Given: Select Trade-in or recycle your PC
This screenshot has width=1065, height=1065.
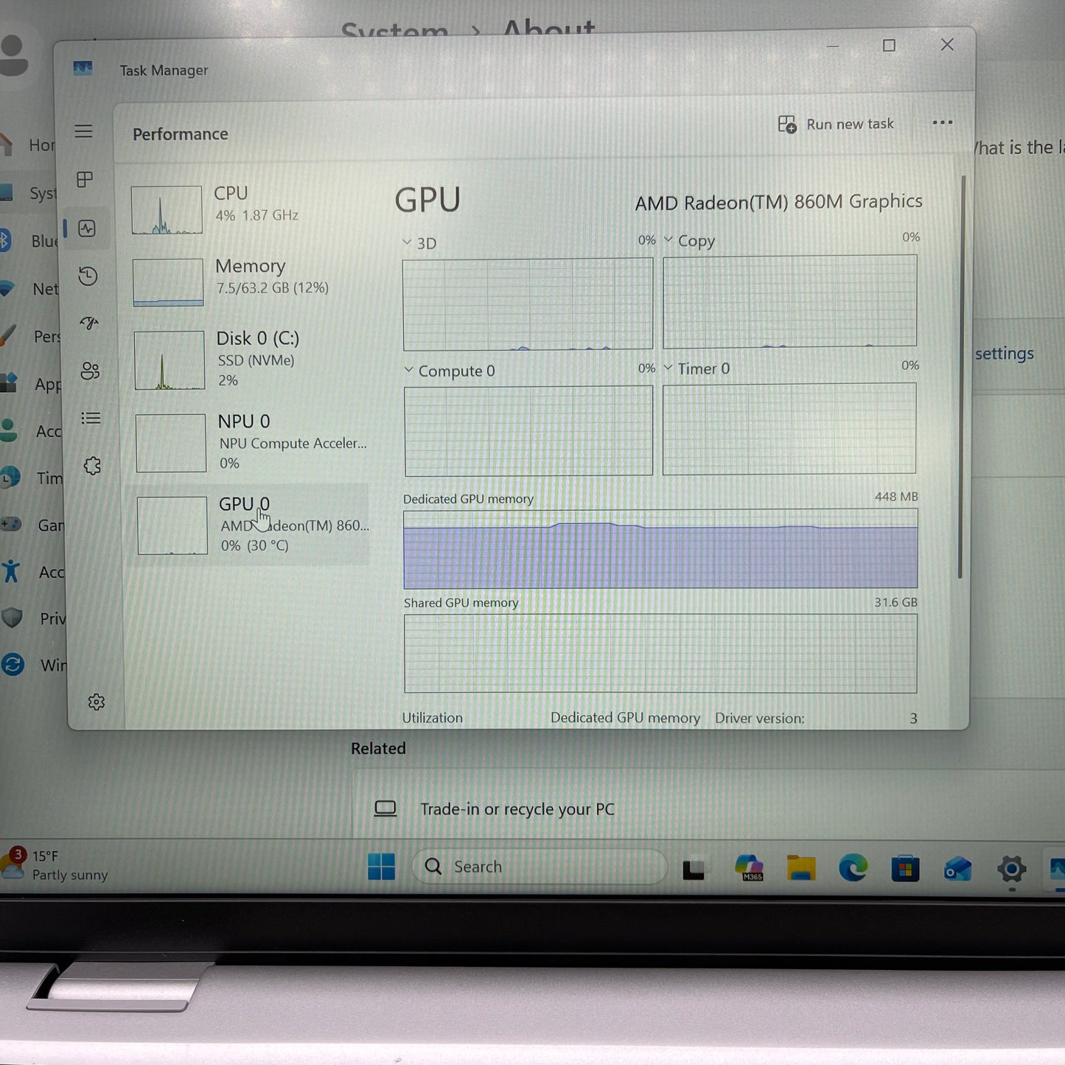Looking at the screenshot, I should coord(517,809).
